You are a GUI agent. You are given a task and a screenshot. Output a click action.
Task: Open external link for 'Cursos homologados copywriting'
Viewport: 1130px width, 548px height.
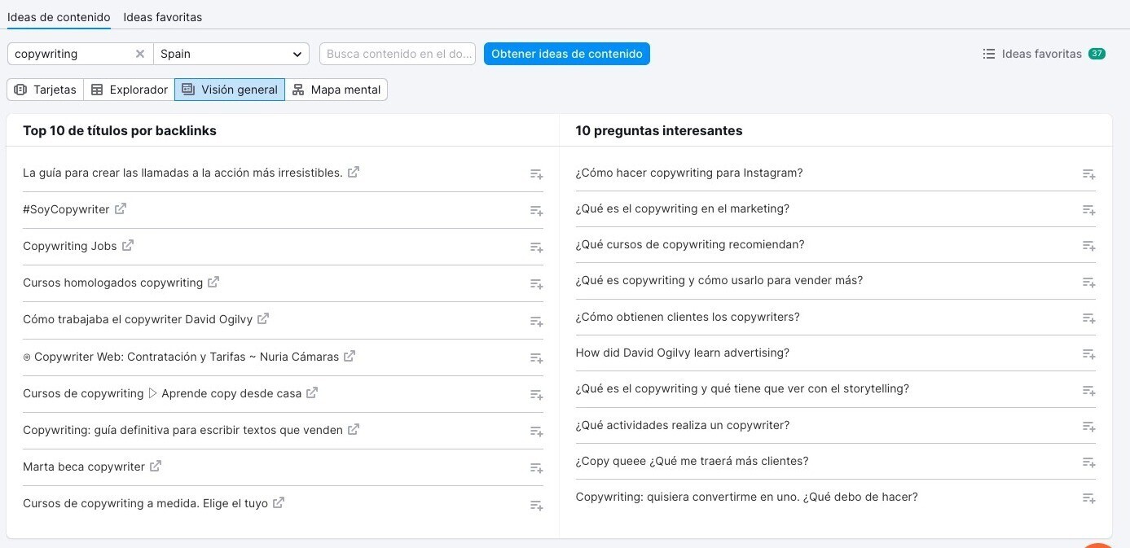tap(213, 282)
